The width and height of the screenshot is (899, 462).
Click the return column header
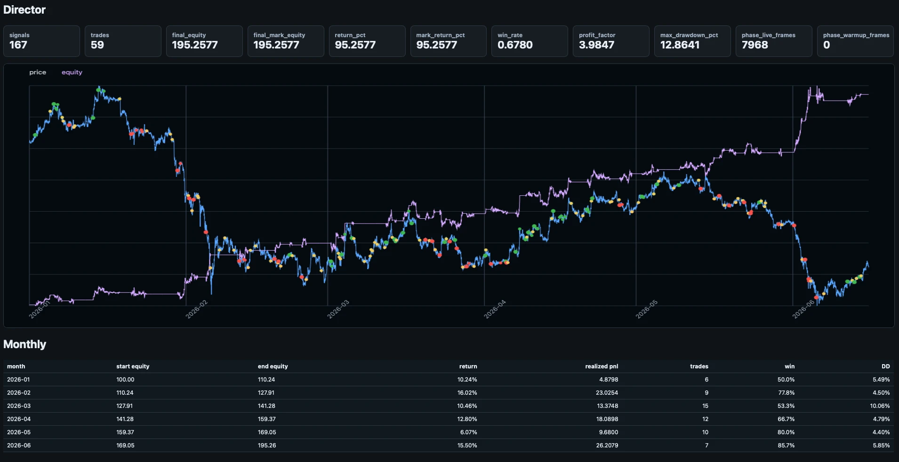pos(468,366)
